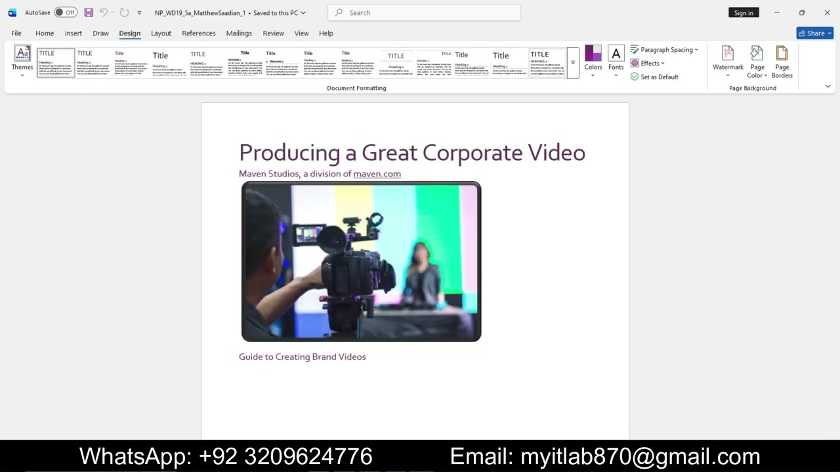Click the Sign in button
The width and height of the screenshot is (840, 472).
click(744, 12)
